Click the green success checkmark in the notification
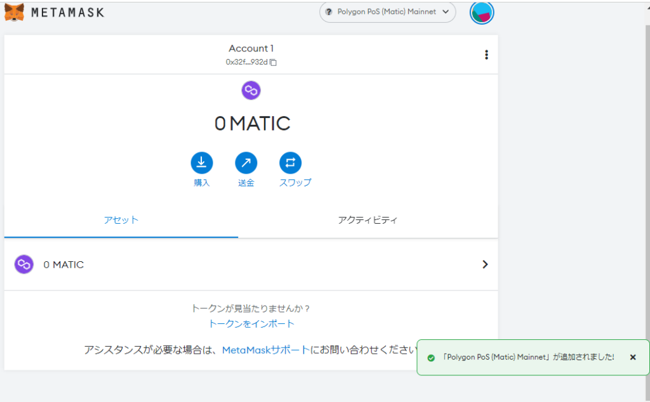 [x=431, y=358]
